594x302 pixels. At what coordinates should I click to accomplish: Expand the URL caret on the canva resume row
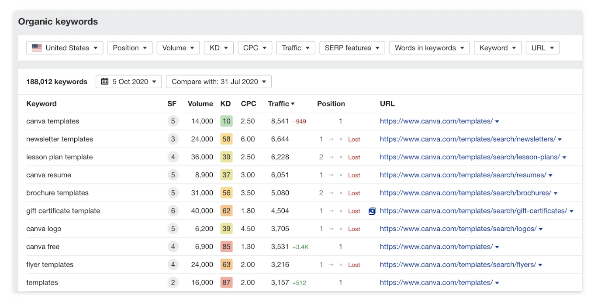pos(551,175)
